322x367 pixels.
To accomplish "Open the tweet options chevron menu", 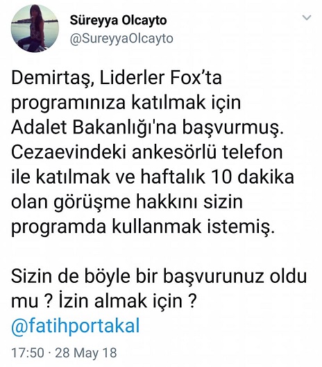I will 306,17.
